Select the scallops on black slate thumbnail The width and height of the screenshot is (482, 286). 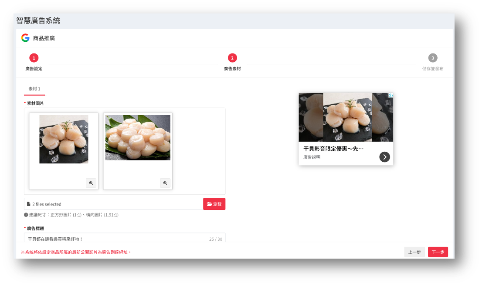64,139
